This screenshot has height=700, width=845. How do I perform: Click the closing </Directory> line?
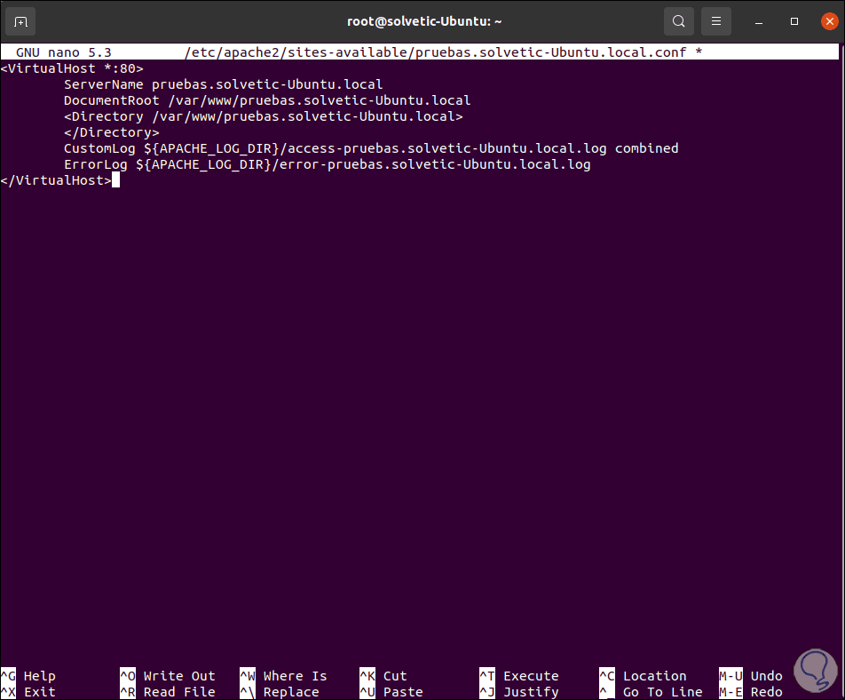click(112, 132)
